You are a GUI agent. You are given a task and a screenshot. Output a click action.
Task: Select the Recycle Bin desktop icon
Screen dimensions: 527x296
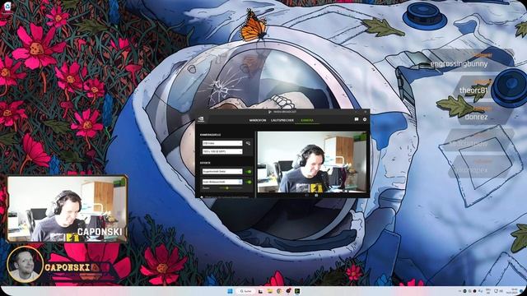7,7
